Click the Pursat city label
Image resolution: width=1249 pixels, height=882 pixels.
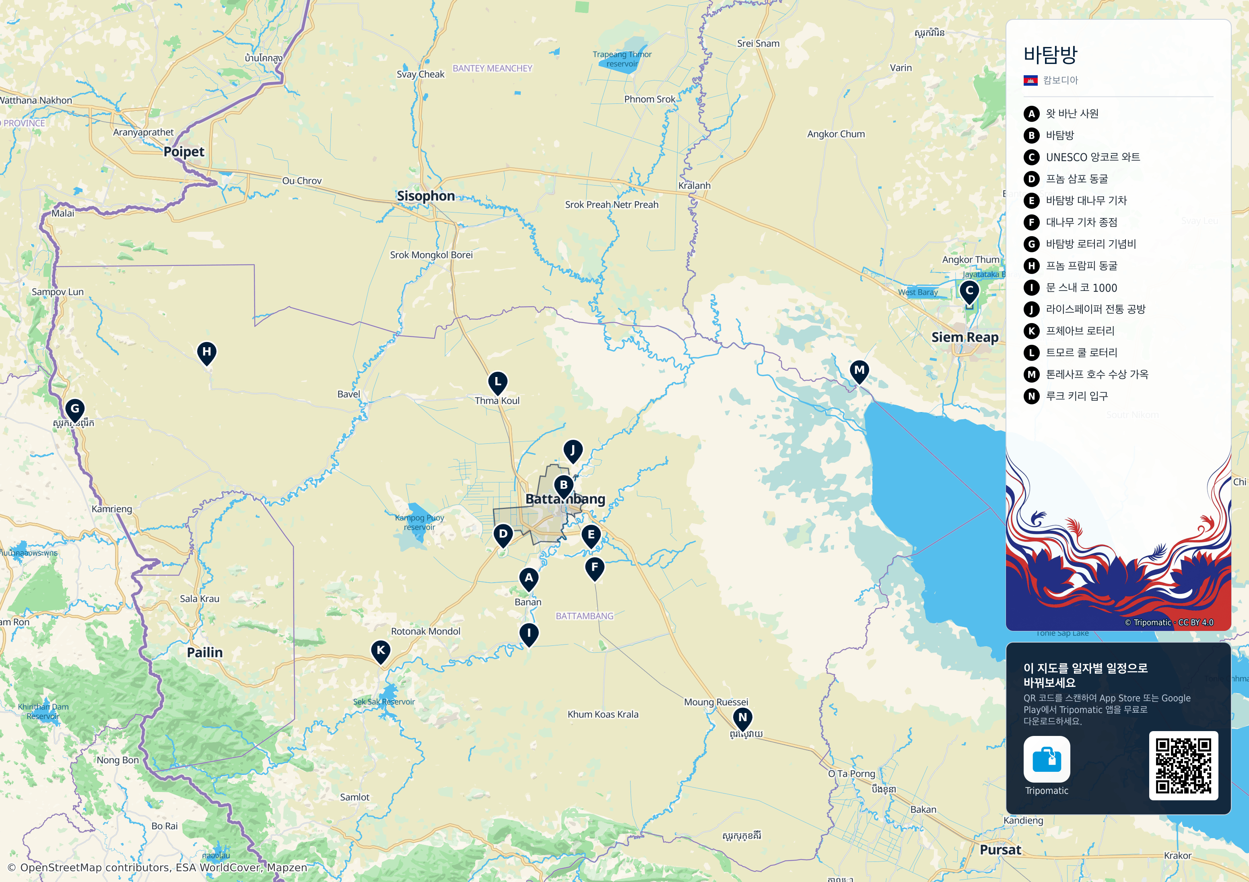[x=1000, y=850]
